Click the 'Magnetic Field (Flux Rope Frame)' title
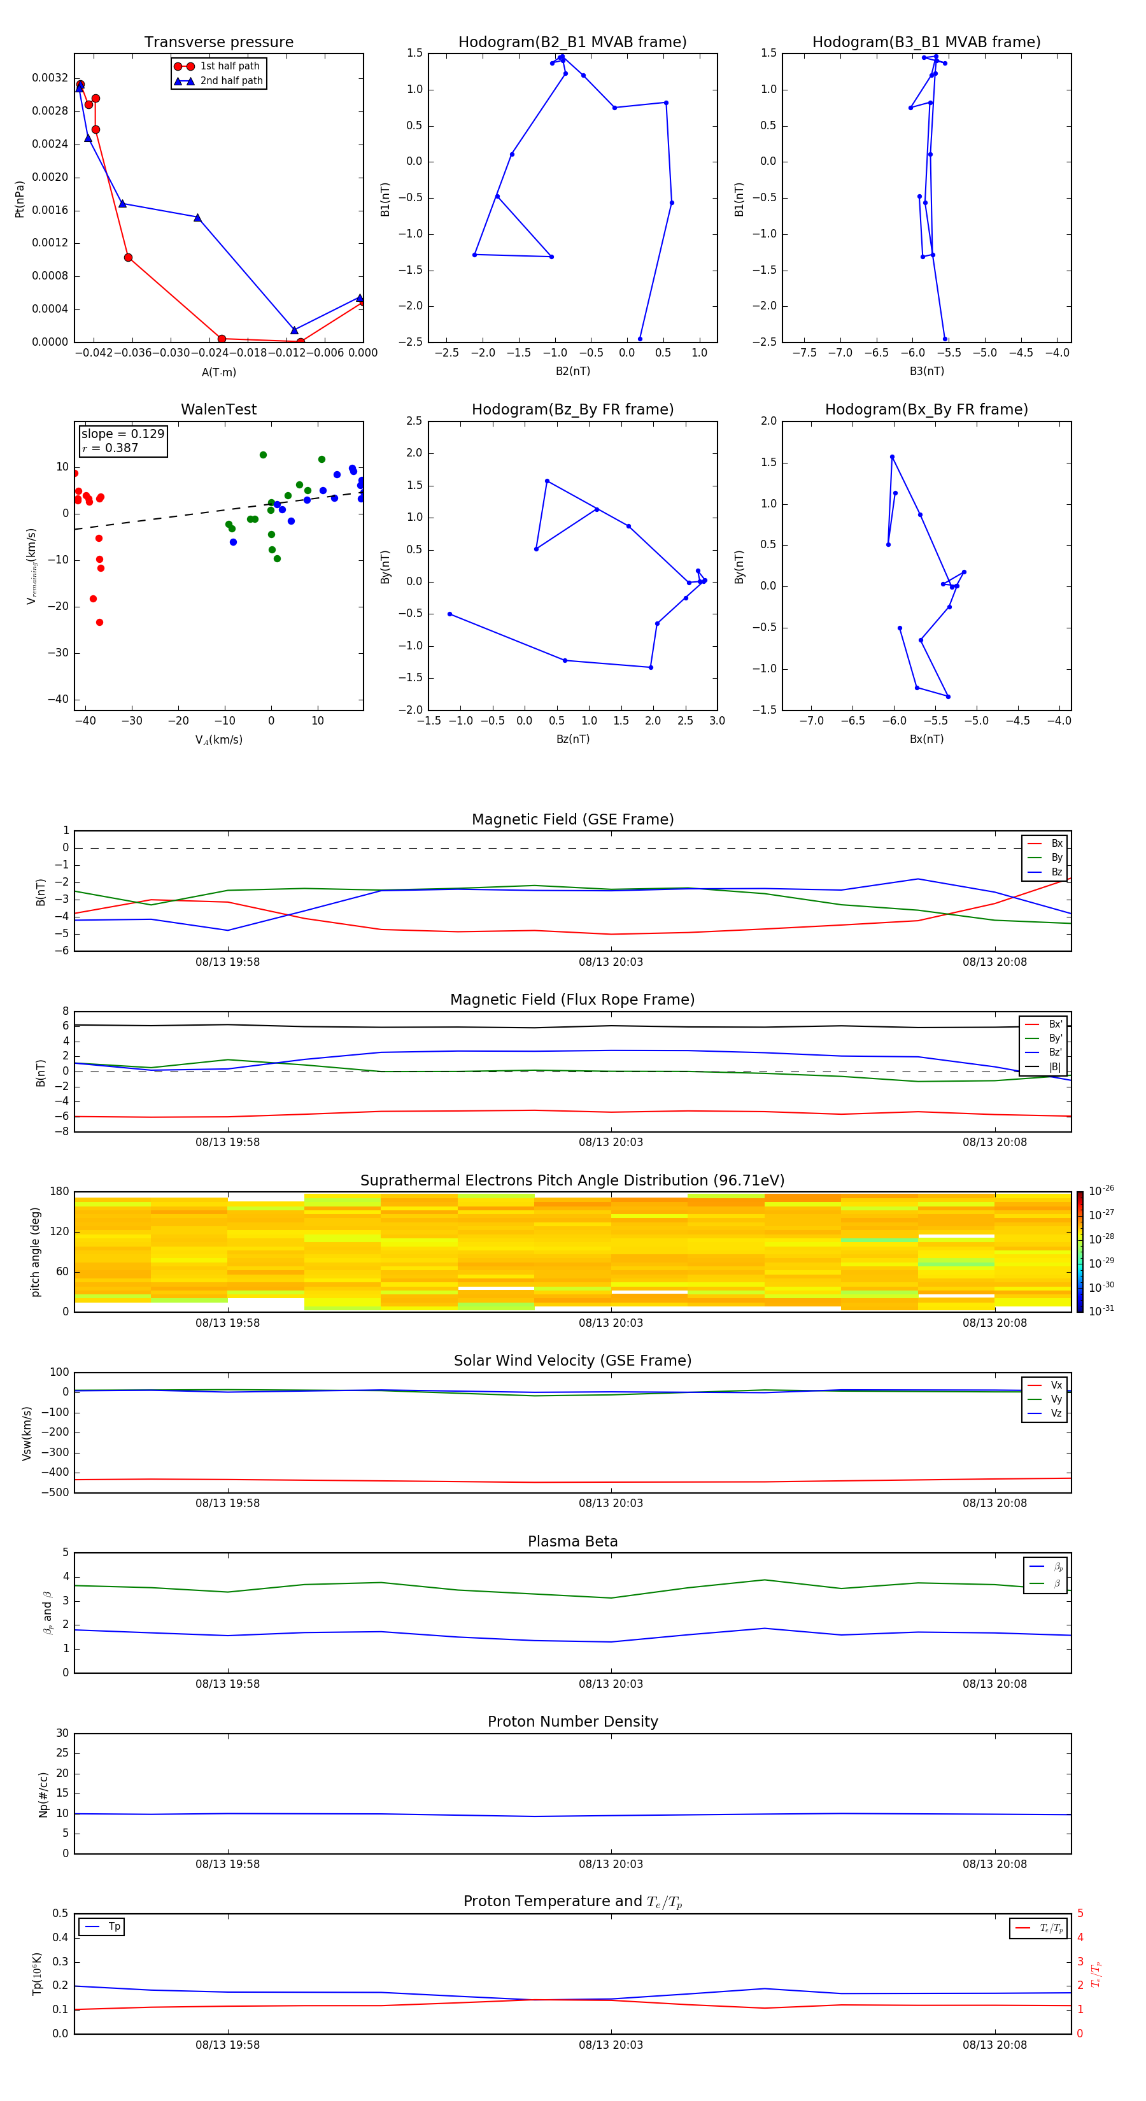This screenshot has width=1146, height=2101. pos(572,1000)
